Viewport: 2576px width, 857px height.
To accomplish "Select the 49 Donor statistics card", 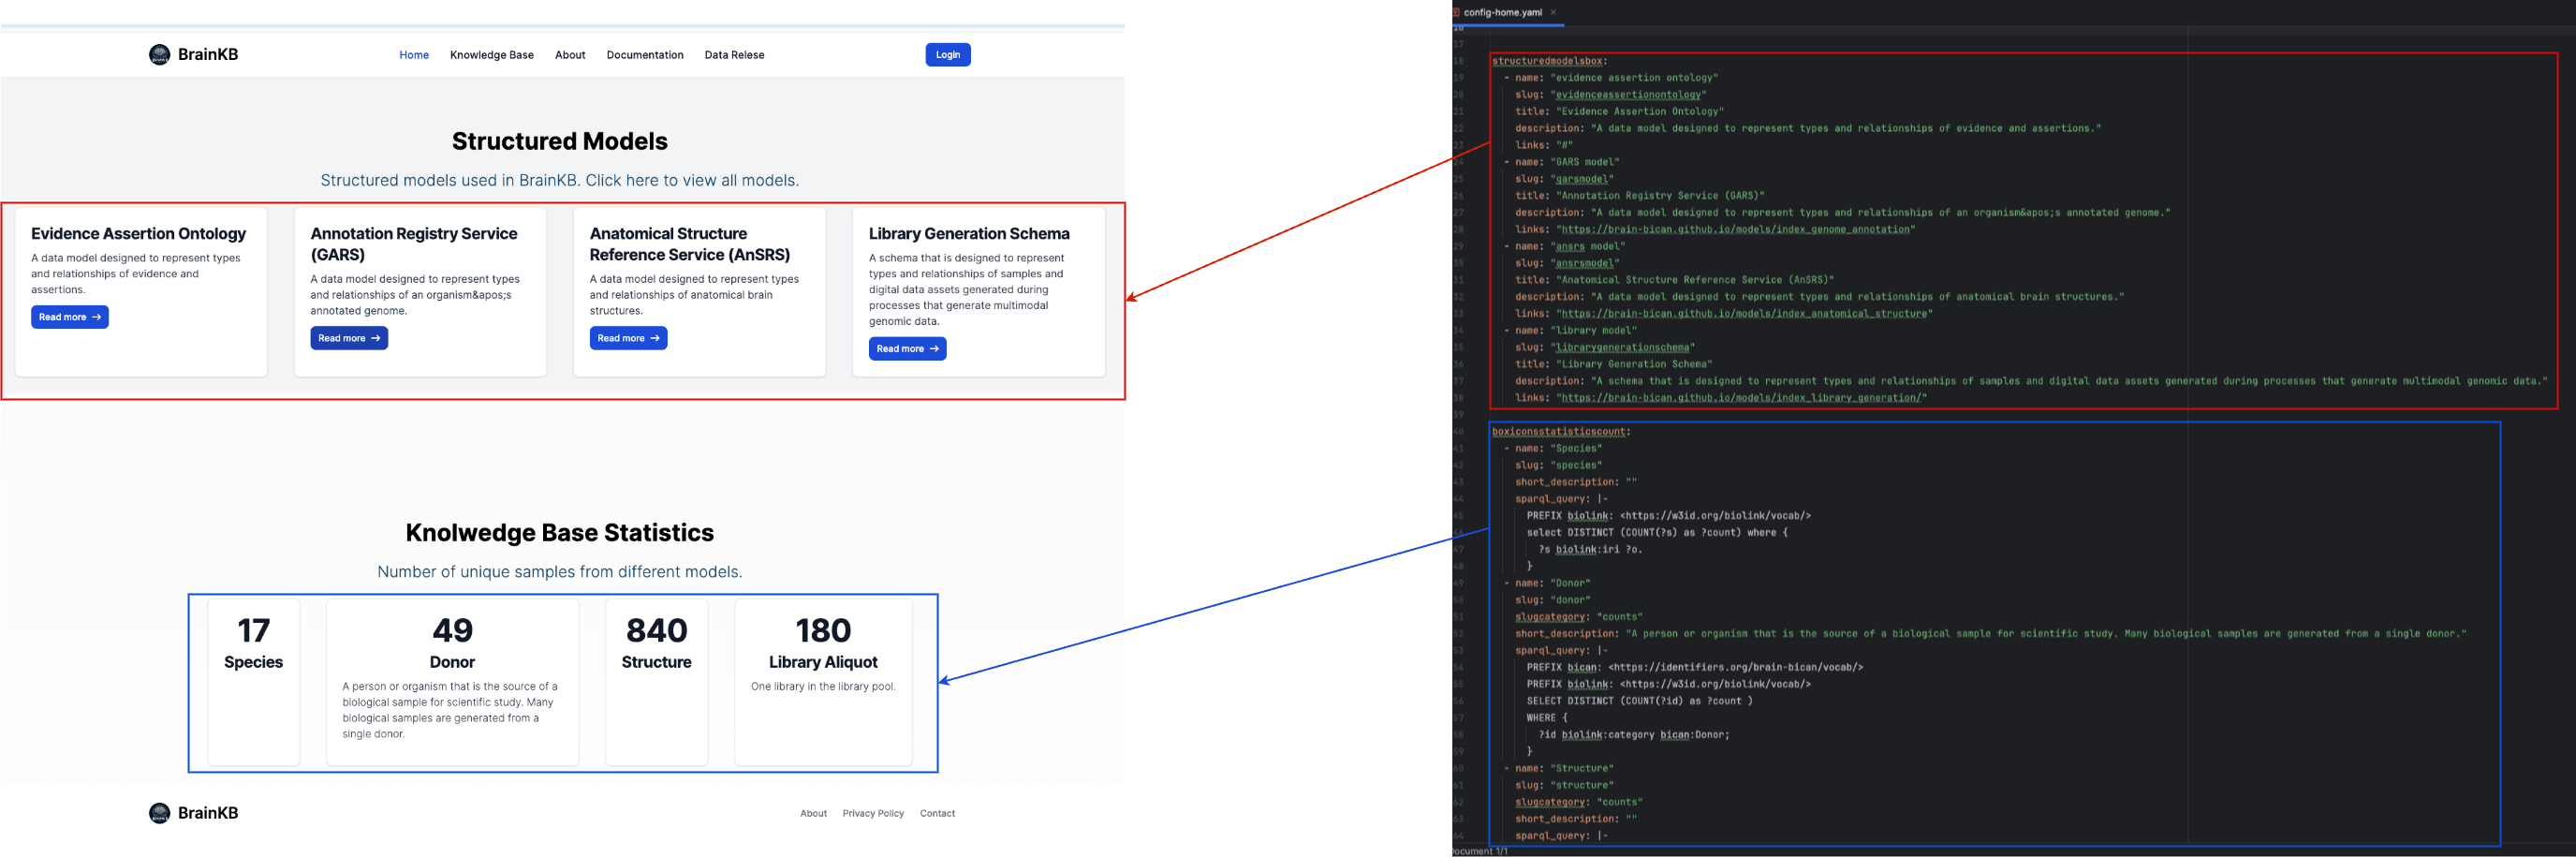I will (452, 682).
